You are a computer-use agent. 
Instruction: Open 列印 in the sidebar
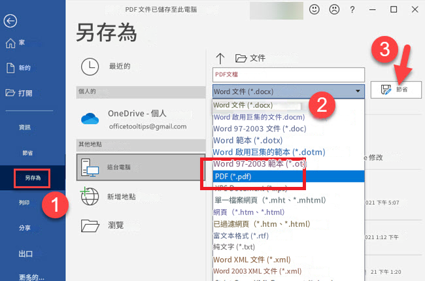pyautogui.click(x=24, y=203)
